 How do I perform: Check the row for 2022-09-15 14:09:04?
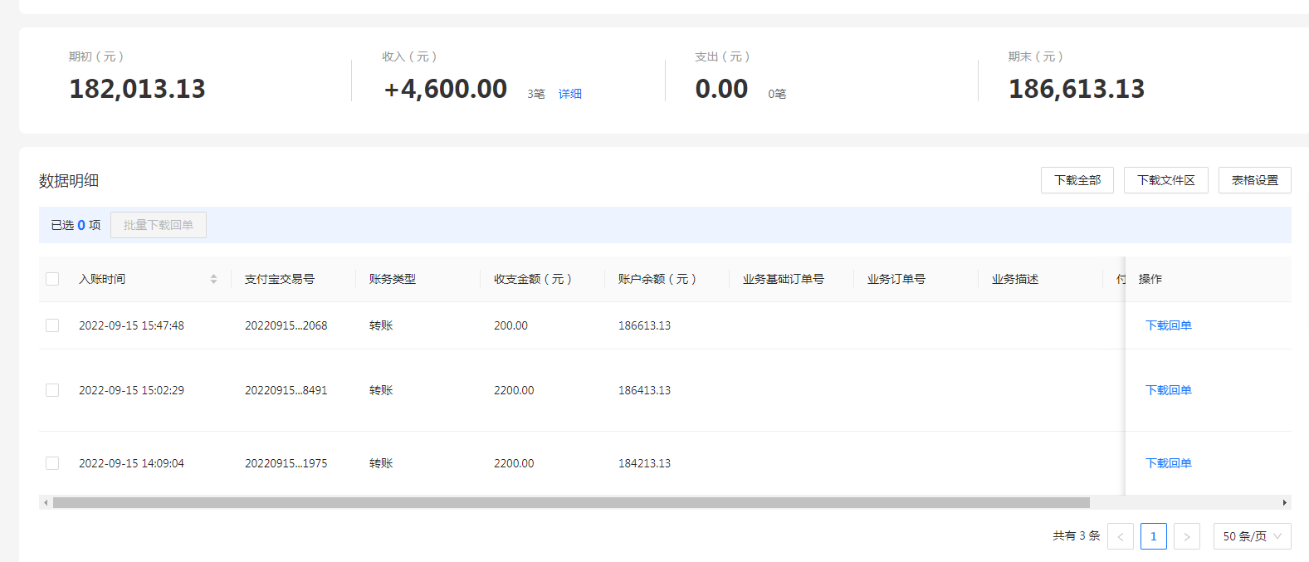(x=52, y=463)
